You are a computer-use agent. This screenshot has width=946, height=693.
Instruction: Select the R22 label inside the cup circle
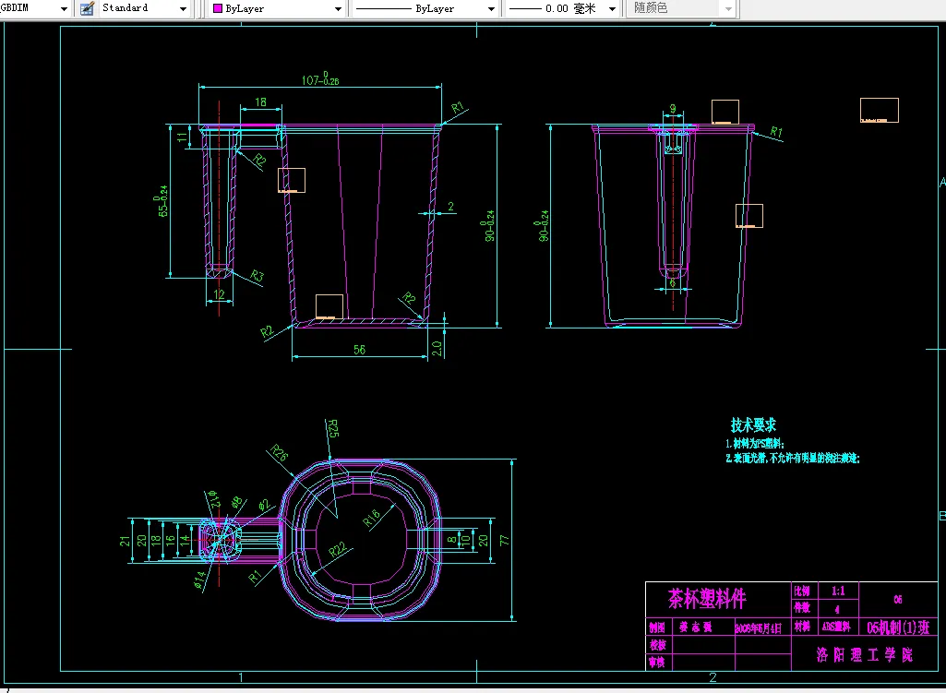pos(337,549)
